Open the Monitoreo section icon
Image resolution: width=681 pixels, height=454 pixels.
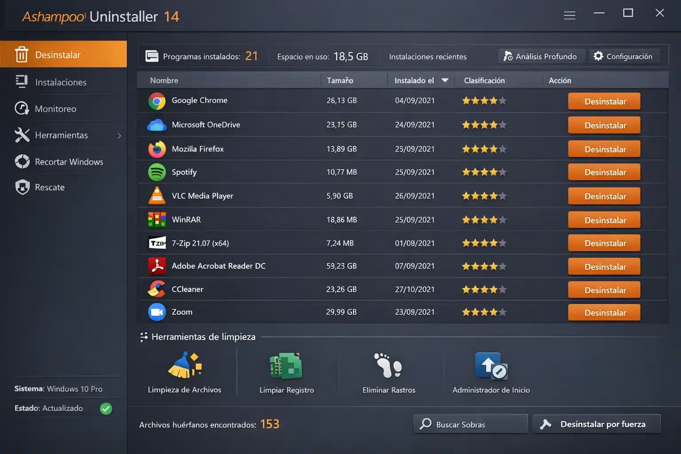tap(22, 108)
